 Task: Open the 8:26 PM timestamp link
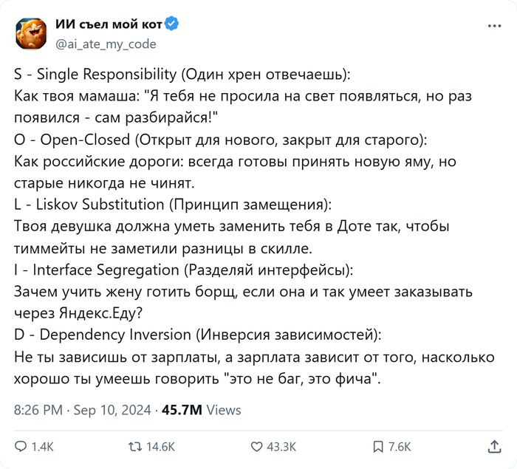(x=38, y=410)
